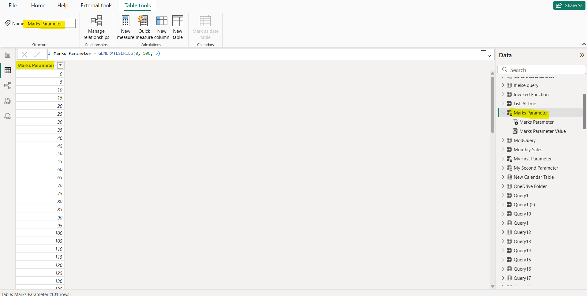Viewport: 587px width, 296px height.
Task: Expand the Monthly Sales table
Action: pos(503,149)
